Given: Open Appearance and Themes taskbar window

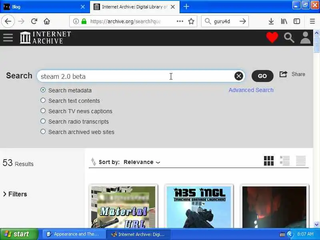Looking at the screenshot, I should (74, 234).
